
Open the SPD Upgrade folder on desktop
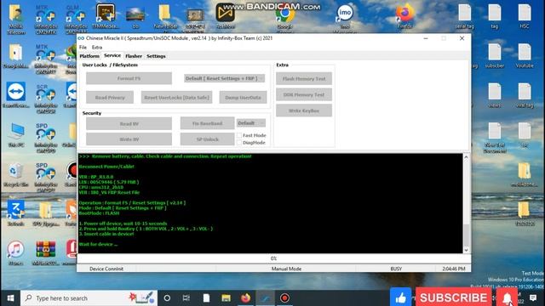point(45,213)
